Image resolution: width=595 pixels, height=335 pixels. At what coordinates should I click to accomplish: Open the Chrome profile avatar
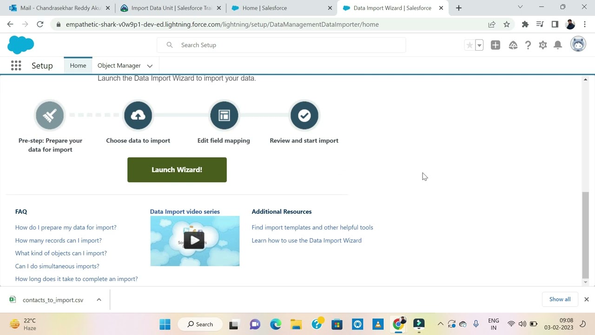pos(570,24)
